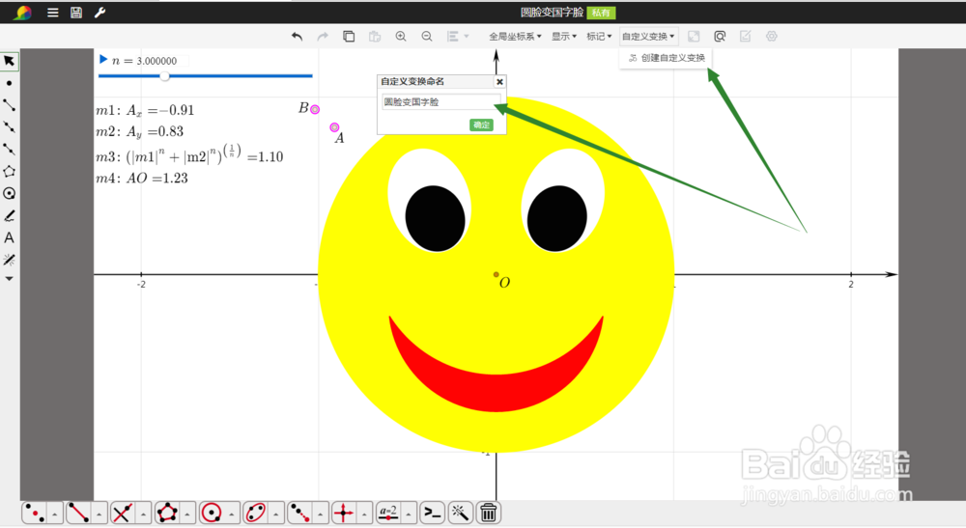Click the a=2 variable slider tool

tap(388, 513)
